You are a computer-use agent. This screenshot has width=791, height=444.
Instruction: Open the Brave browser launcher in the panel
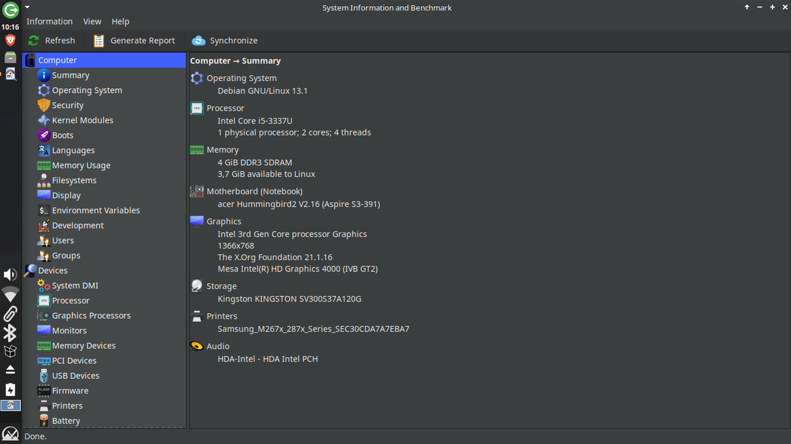11,41
